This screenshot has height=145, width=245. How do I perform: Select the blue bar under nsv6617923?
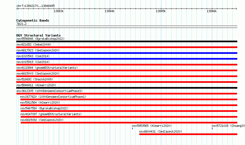click(x=127, y=53)
